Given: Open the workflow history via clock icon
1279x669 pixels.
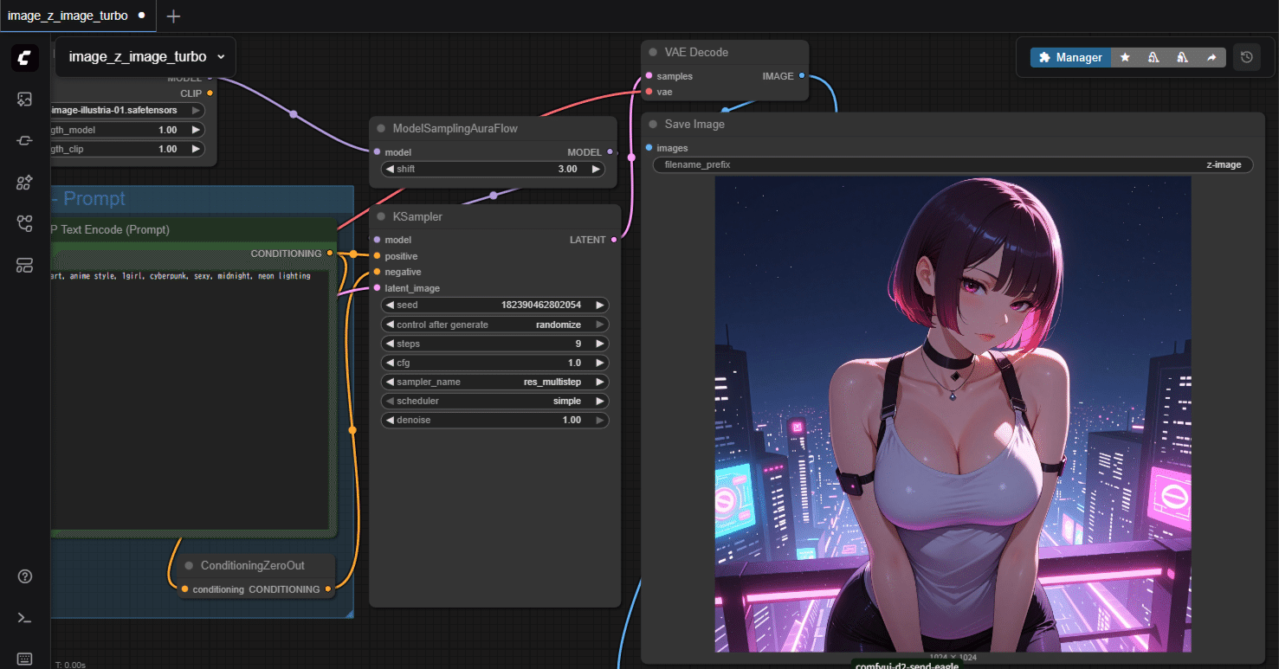Looking at the screenshot, I should [1247, 56].
